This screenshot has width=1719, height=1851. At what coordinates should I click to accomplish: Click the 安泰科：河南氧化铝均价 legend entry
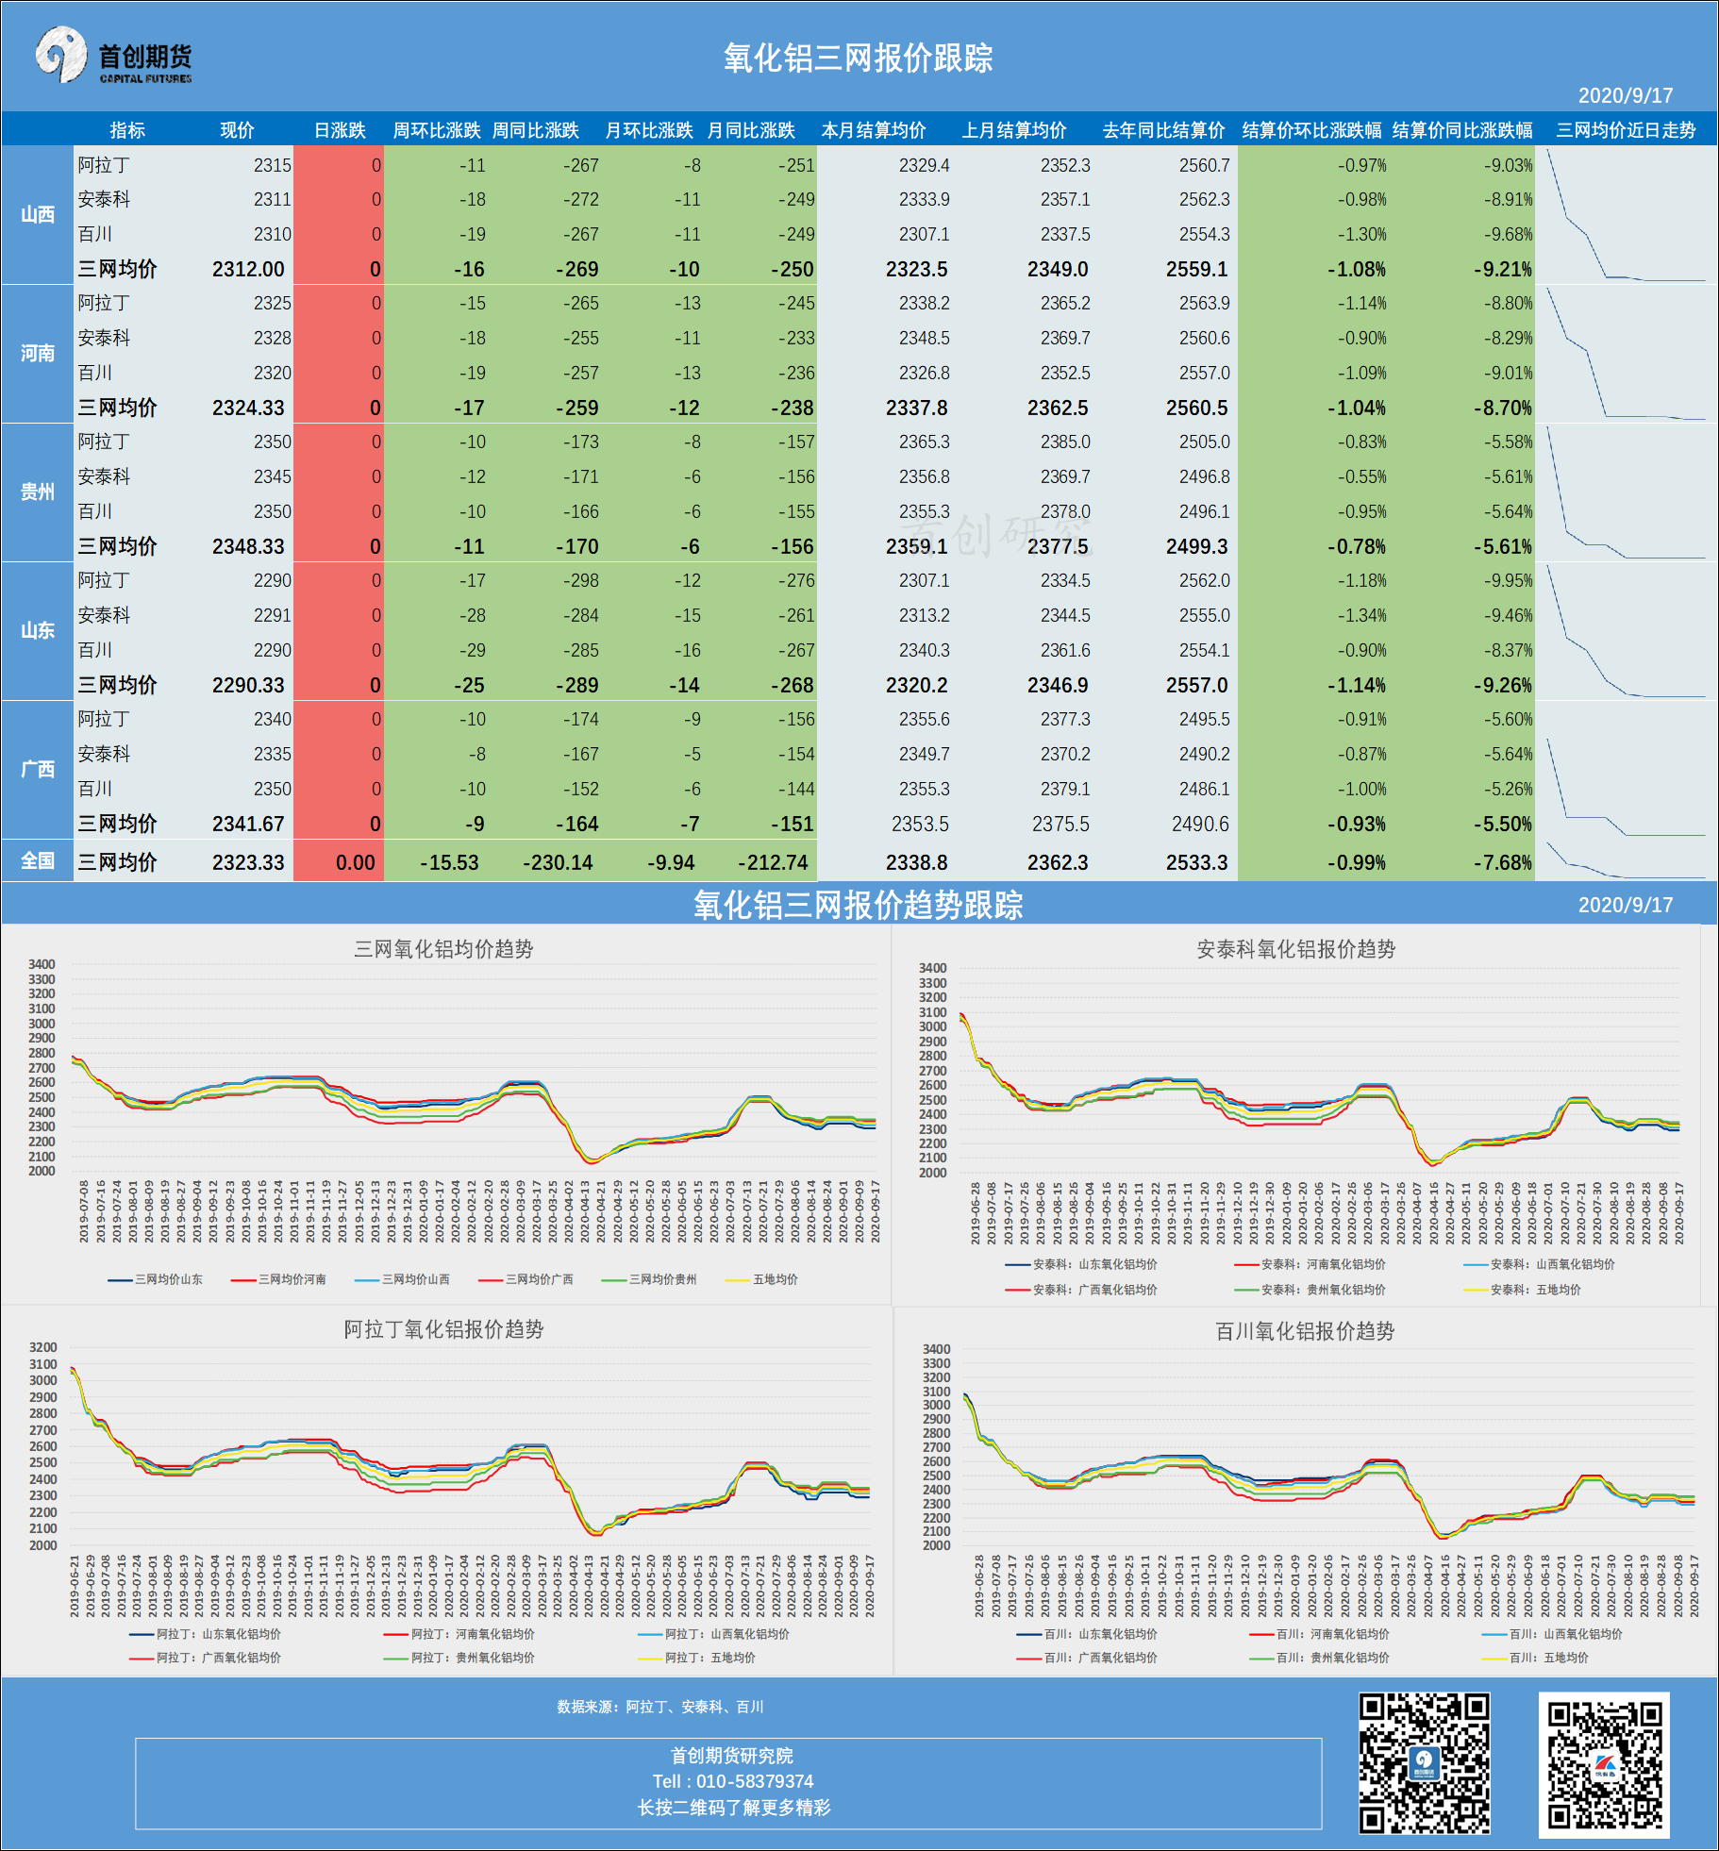[x=1310, y=1264]
